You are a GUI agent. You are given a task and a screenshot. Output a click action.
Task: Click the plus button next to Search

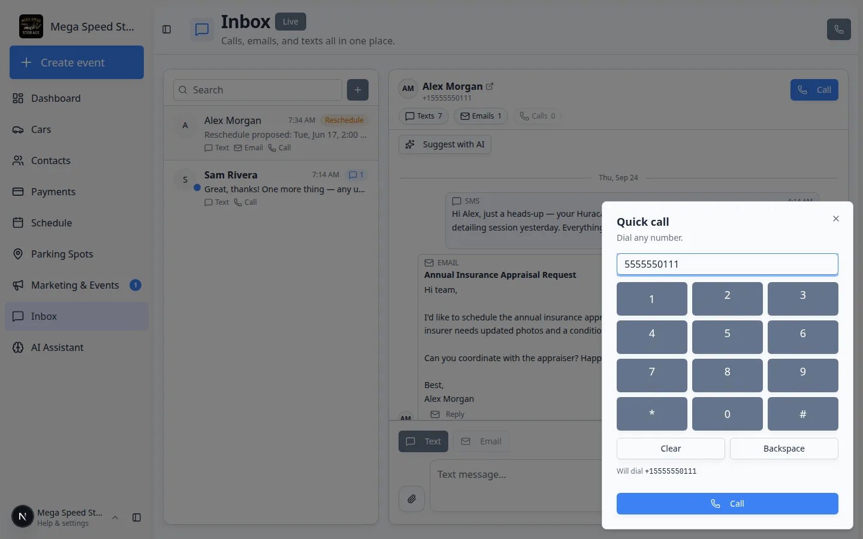tap(358, 90)
